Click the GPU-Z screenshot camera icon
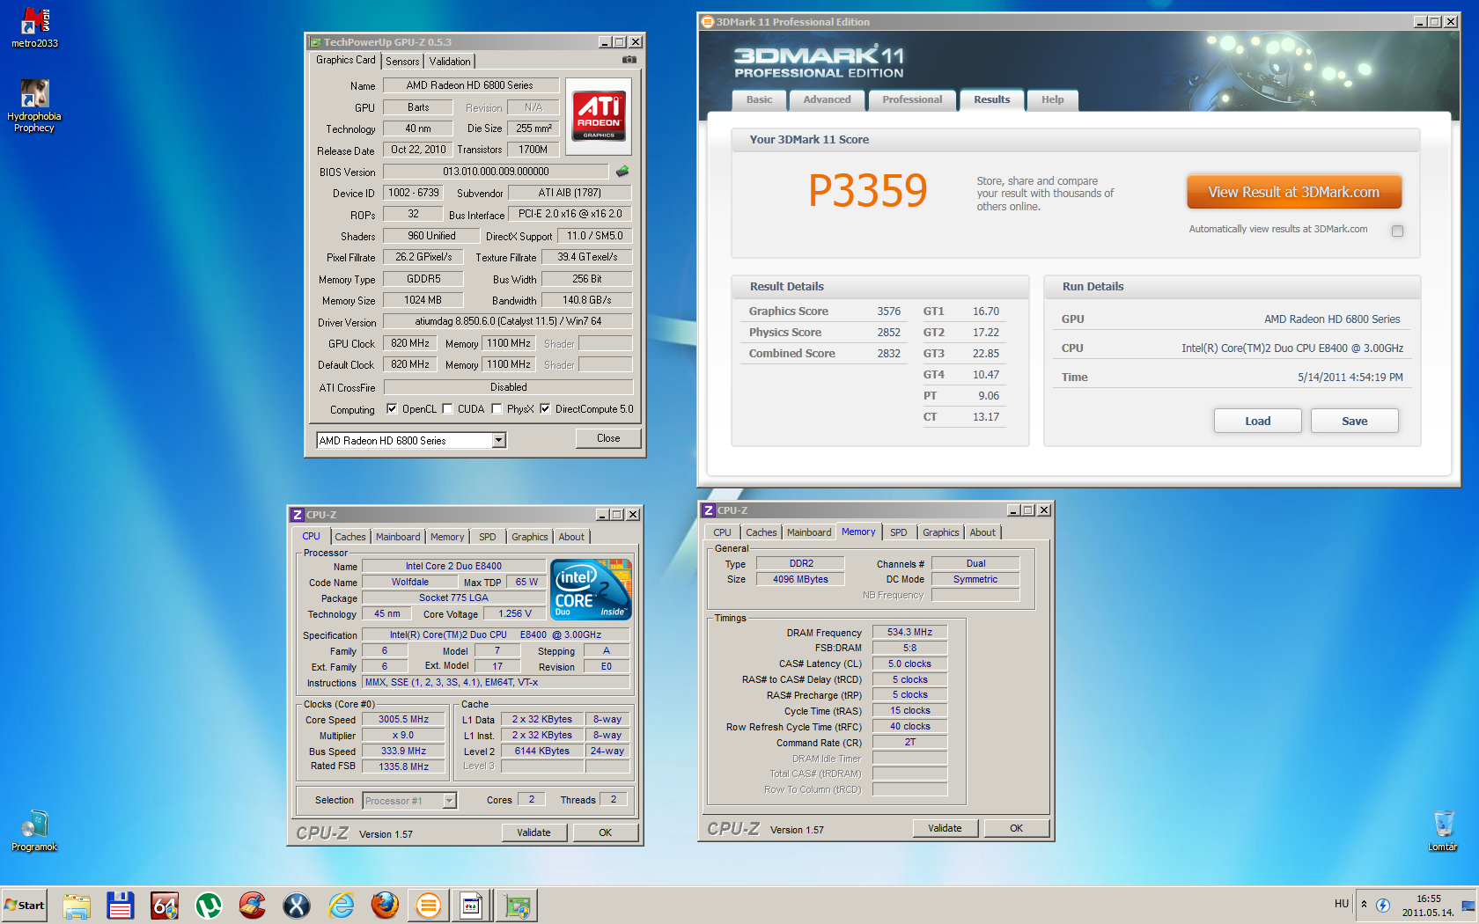This screenshot has height=924, width=1479. (629, 60)
